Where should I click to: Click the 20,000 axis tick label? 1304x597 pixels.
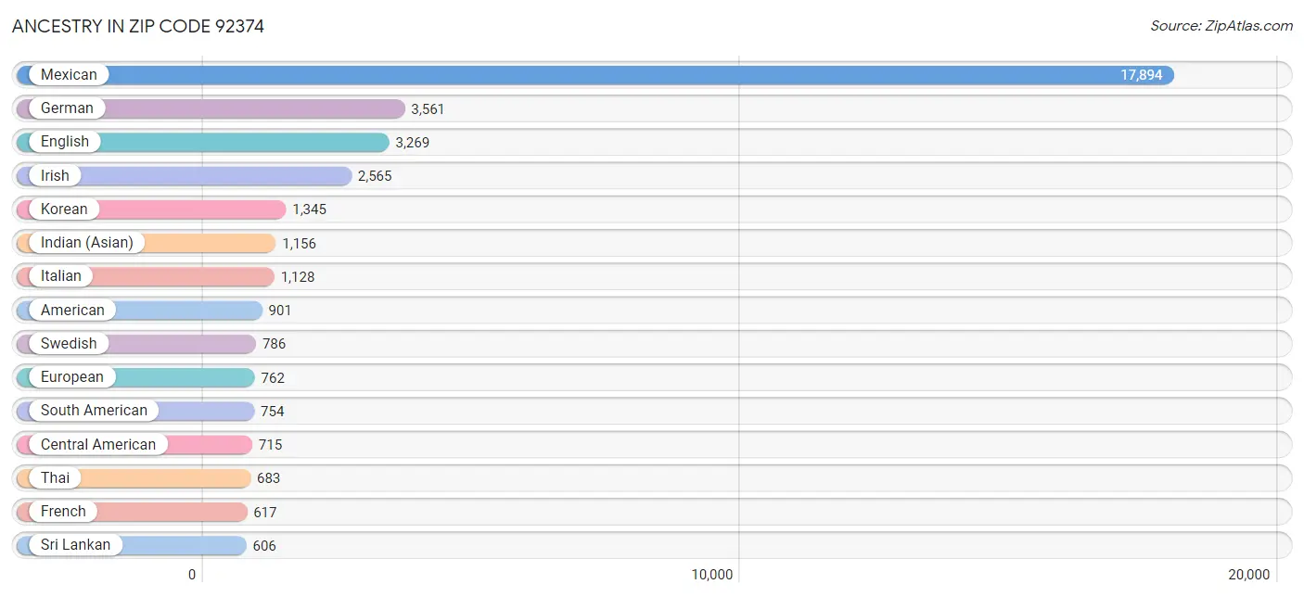[1248, 575]
